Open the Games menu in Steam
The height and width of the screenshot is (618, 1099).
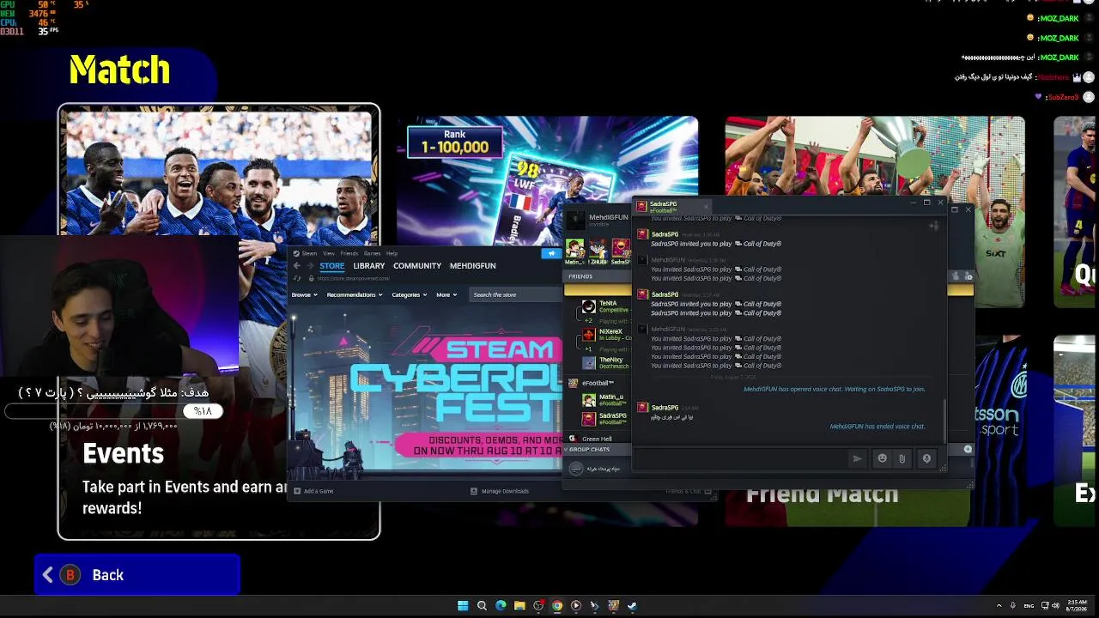coord(372,253)
